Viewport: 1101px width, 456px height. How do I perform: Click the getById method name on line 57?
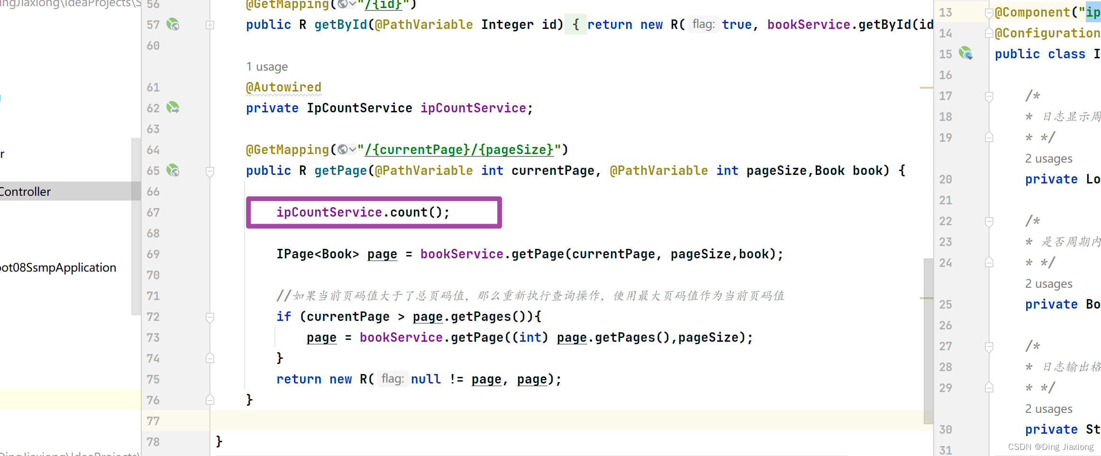tap(341, 25)
